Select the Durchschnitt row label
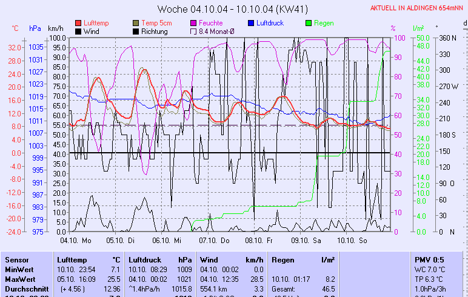The height and width of the screenshot is (297, 468). [x=24, y=289]
